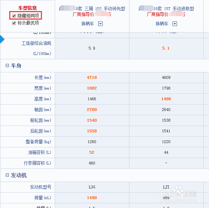Image resolution: width=209 pixels, height=208 pixels.
Task: Select the 2700 wheelbase value
Action: (92, 110)
